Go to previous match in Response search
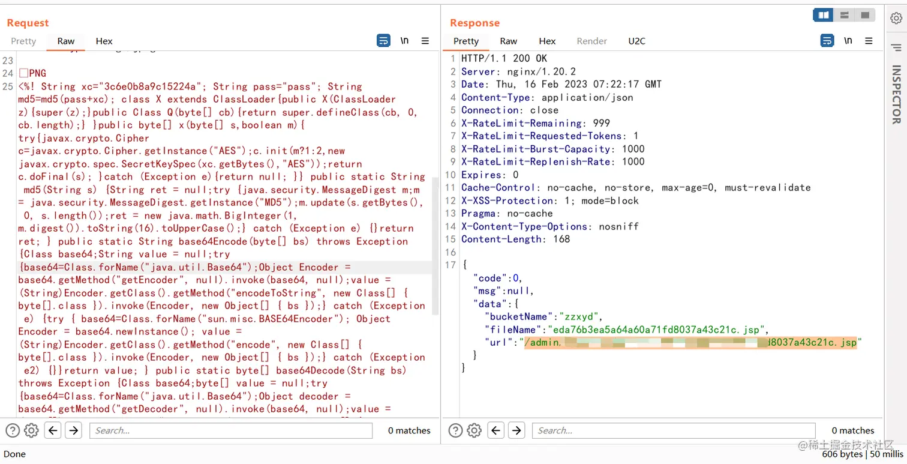Image resolution: width=907 pixels, height=464 pixels. click(x=496, y=430)
